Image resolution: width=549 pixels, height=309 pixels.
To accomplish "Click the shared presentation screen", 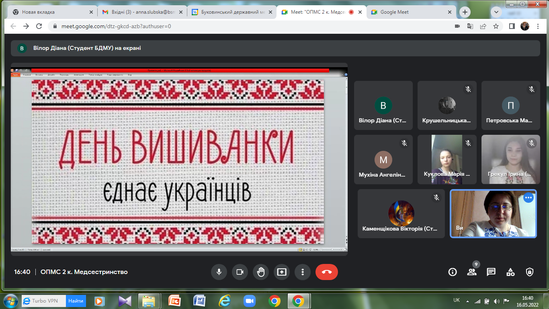I will 179,160.
